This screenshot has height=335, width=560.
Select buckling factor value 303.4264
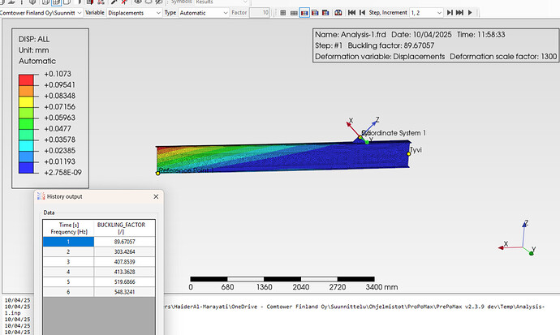point(125,251)
